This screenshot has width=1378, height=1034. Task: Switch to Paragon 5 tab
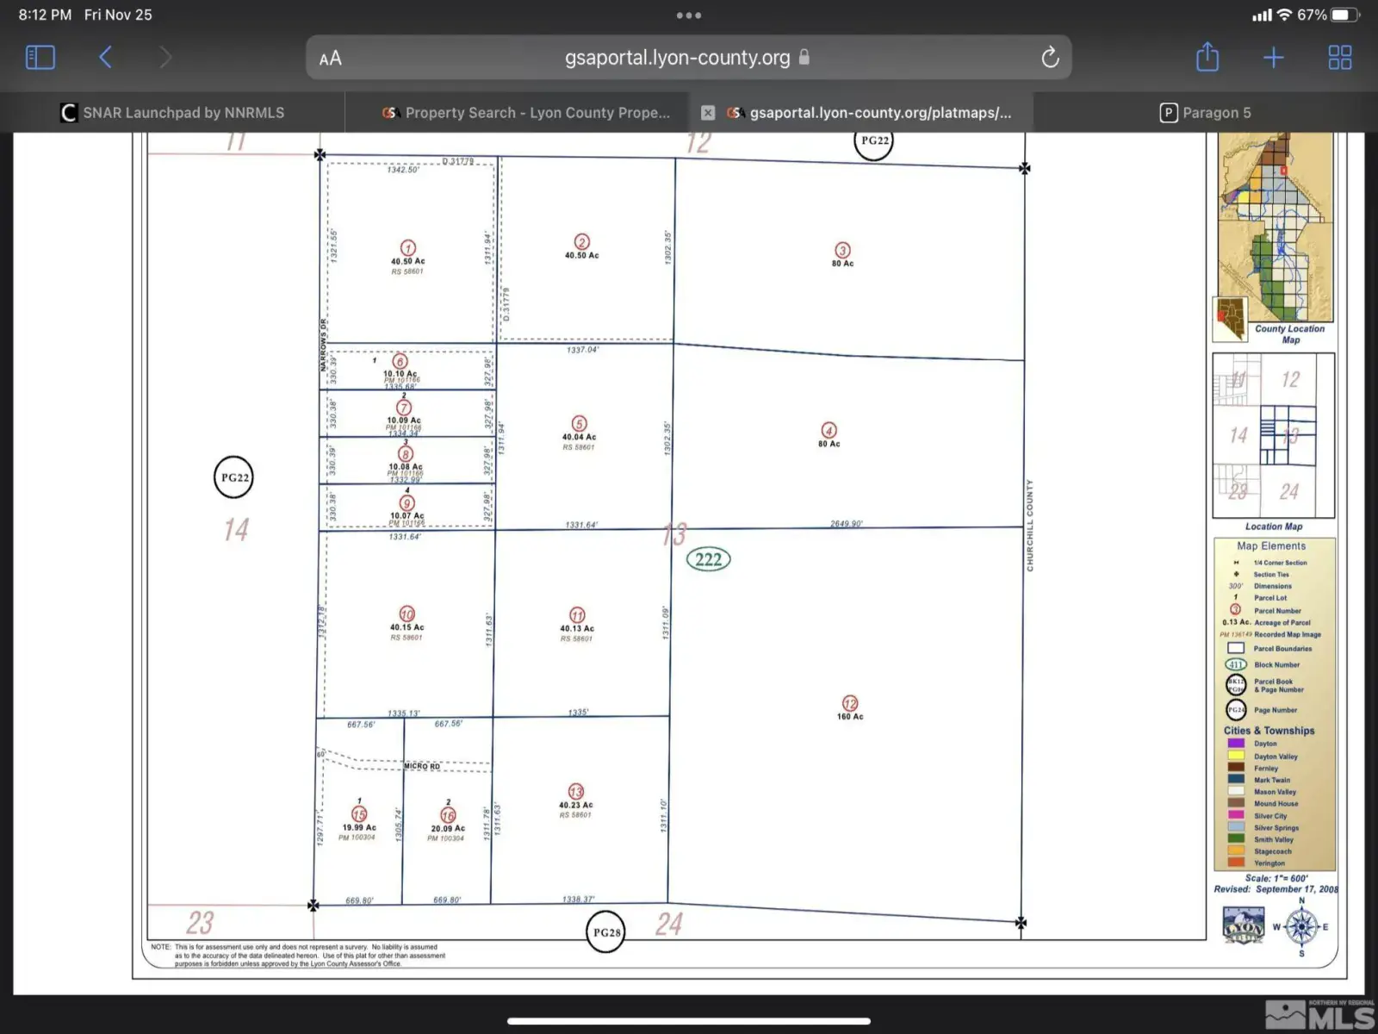coord(1206,113)
